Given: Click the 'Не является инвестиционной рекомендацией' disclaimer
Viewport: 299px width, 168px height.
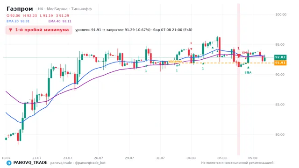Looking at the screenshot, I should [x=237, y=163].
